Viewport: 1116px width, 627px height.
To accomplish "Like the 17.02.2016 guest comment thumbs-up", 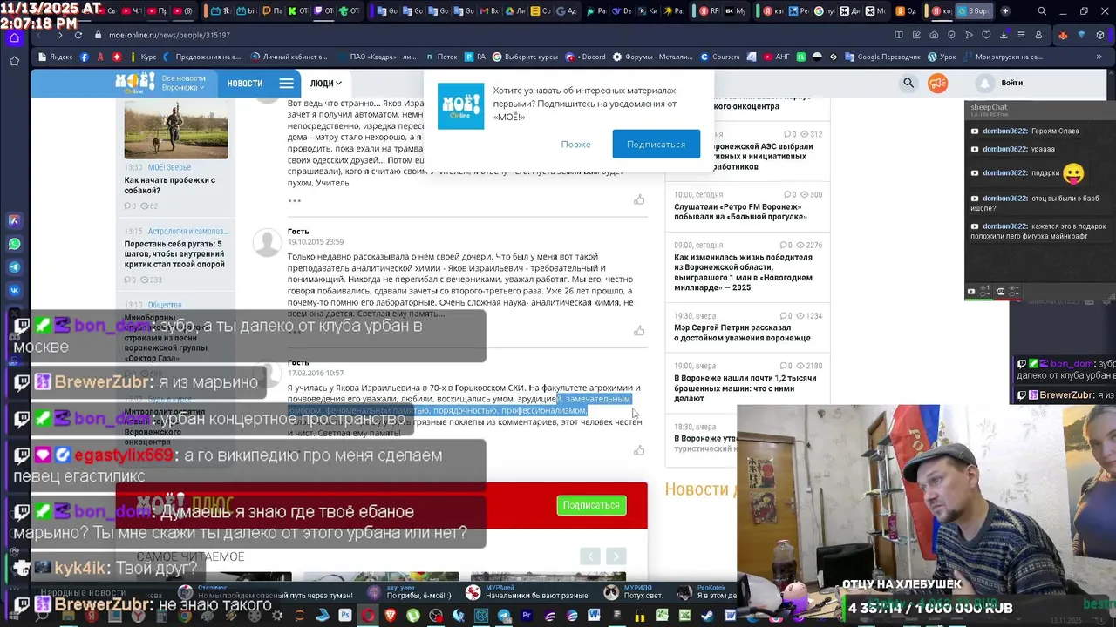I will tap(639, 450).
